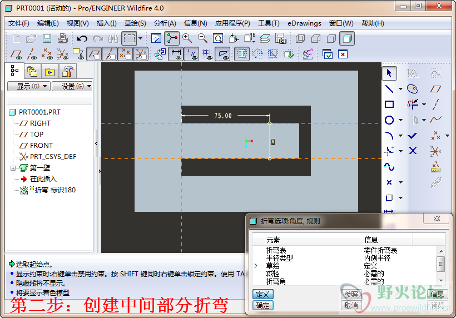The image size is (456, 318).
Task: Click the Fillet sketch tool
Action: 389,151
